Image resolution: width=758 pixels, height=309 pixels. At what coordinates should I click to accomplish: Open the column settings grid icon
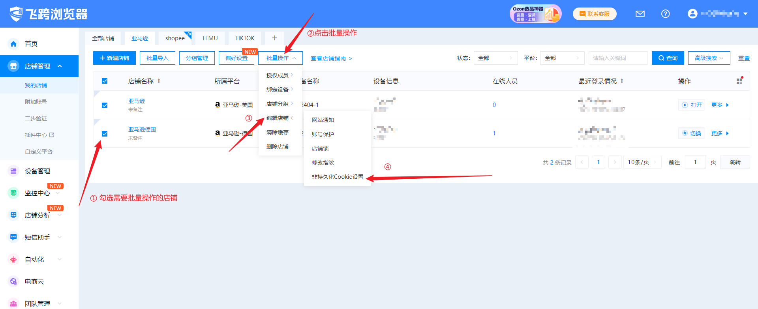739,81
